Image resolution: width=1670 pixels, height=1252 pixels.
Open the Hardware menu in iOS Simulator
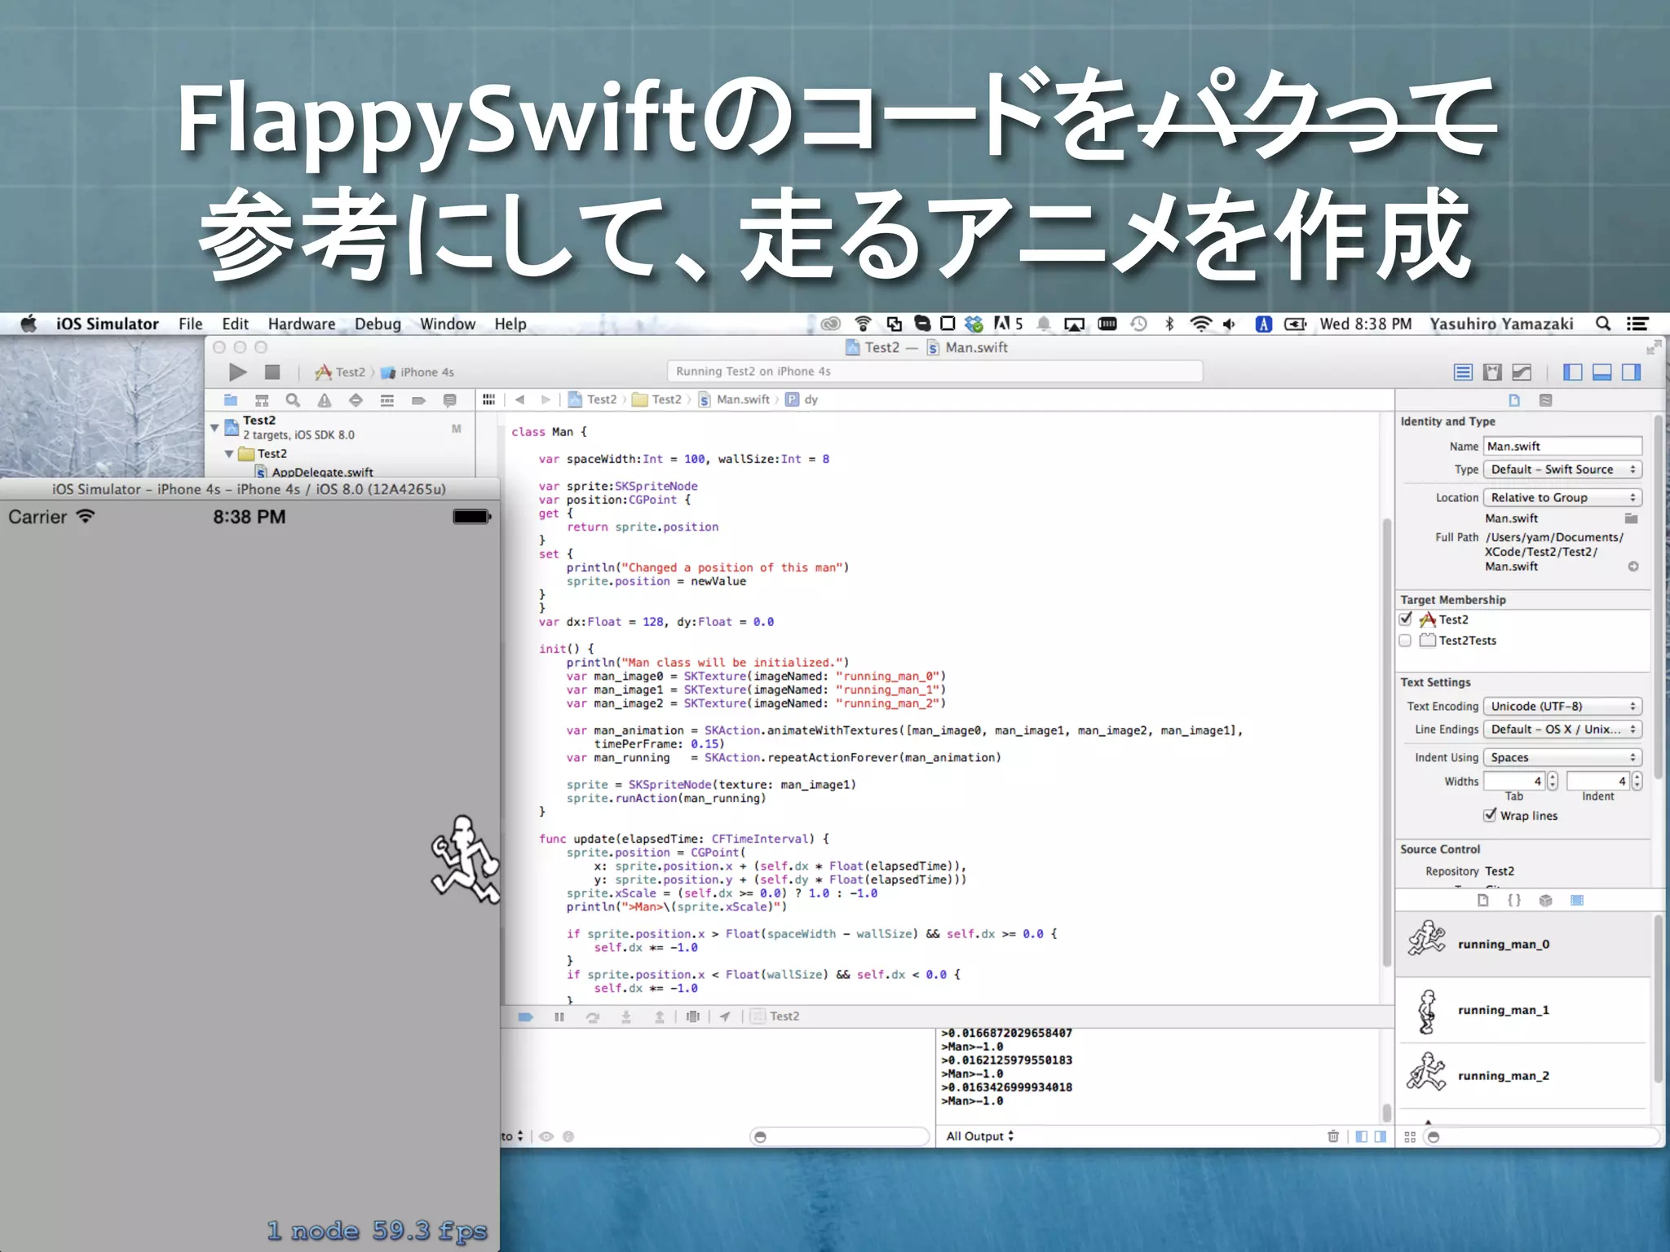coord(302,324)
